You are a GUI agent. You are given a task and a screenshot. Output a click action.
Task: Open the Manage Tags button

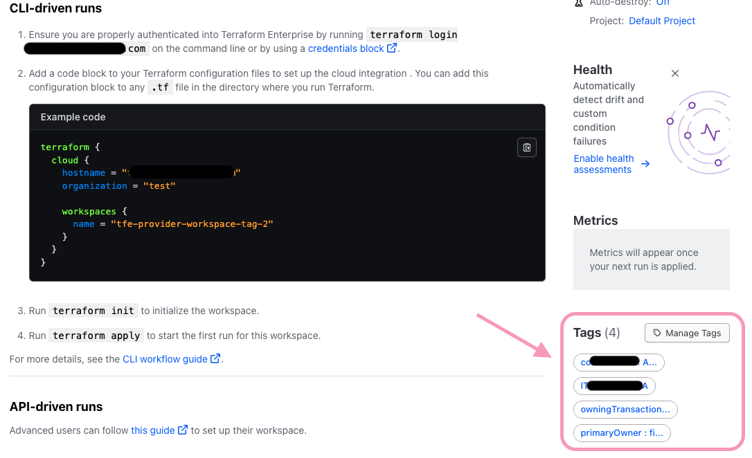click(x=687, y=333)
